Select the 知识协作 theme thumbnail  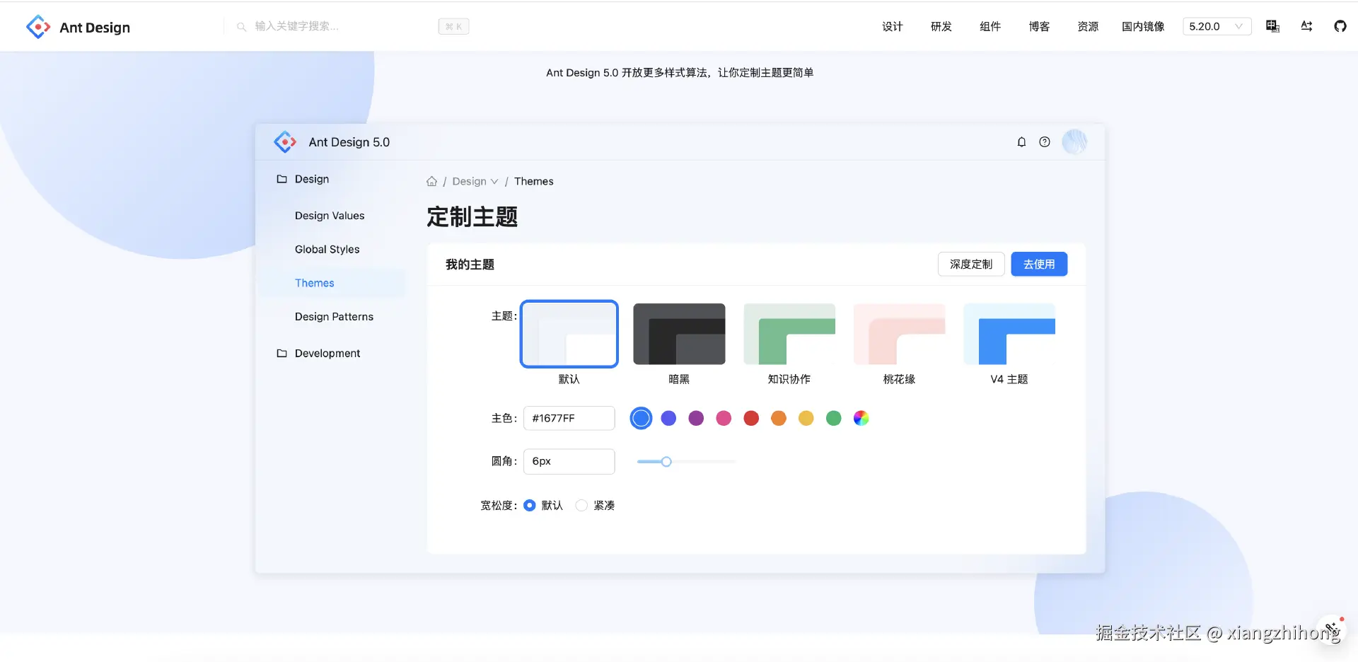tap(789, 334)
